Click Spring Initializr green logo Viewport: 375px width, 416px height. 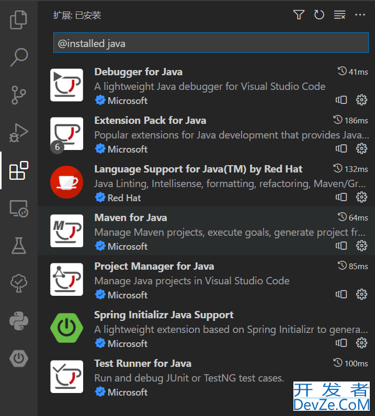tap(66, 328)
